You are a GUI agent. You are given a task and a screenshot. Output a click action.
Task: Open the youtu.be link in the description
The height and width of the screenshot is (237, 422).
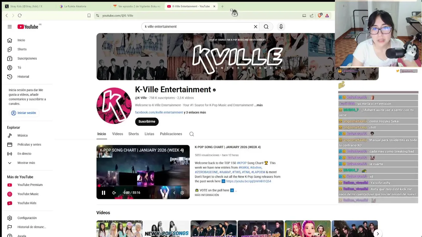point(249,181)
